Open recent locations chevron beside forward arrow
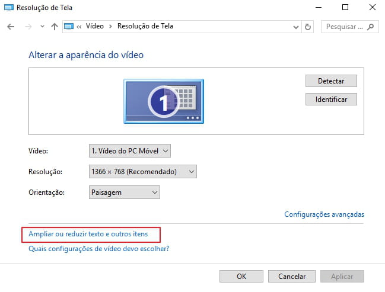Image resolution: width=385 pixels, height=292 pixels. [42, 27]
